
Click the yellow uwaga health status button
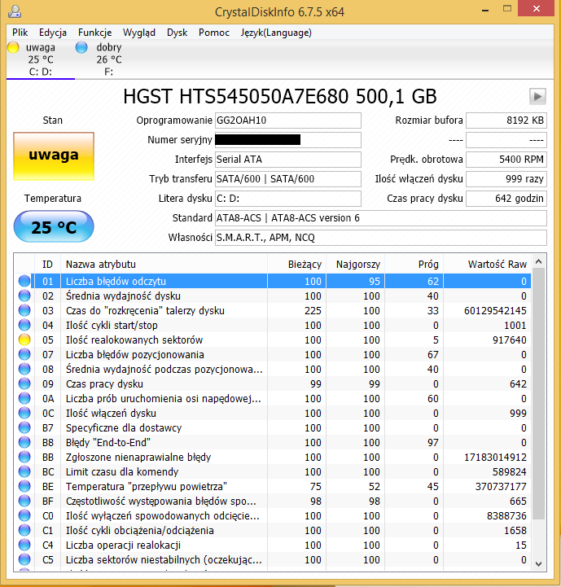point(54,156)
